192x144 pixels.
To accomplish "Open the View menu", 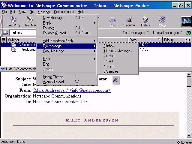I will (23, 12).
